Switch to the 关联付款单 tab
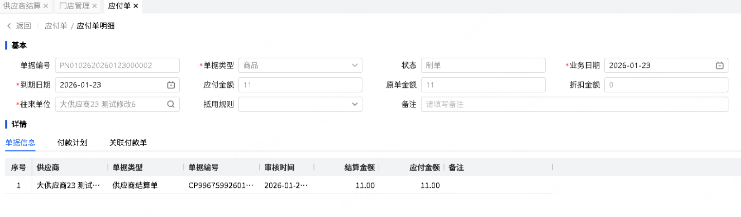 pos(128,143)
